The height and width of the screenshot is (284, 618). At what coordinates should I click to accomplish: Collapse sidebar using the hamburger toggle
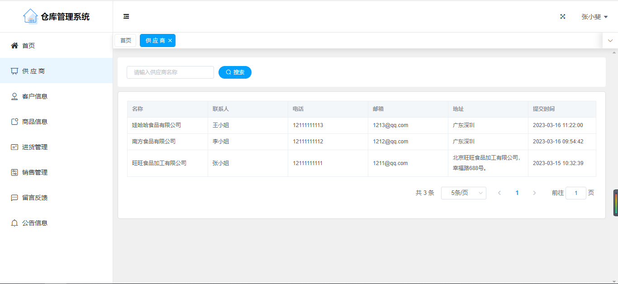tap(126, 17)
